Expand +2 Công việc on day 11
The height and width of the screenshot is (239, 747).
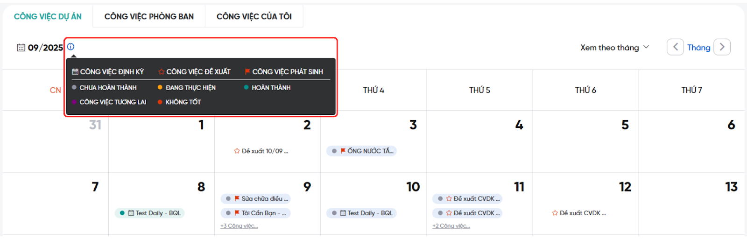451,226
